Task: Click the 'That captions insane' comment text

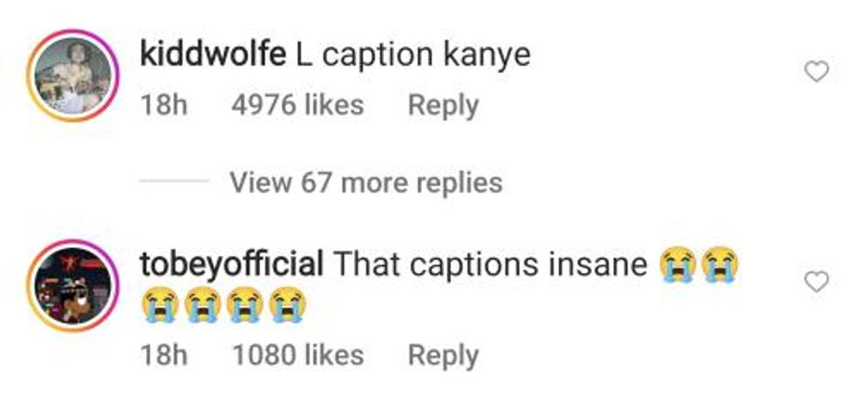Action: coord(492,263)
